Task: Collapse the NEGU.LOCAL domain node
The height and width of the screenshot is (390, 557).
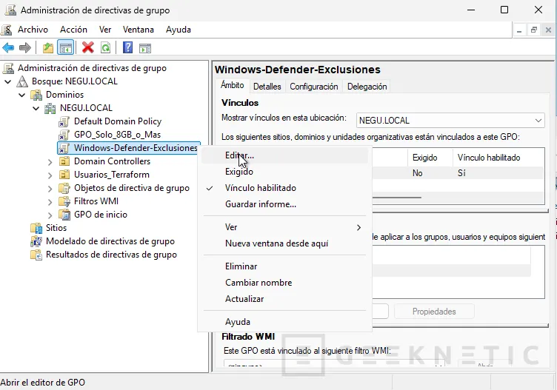Action: (x=36, y=108)
